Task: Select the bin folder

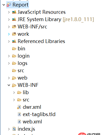Action: [x=19, y=49]
